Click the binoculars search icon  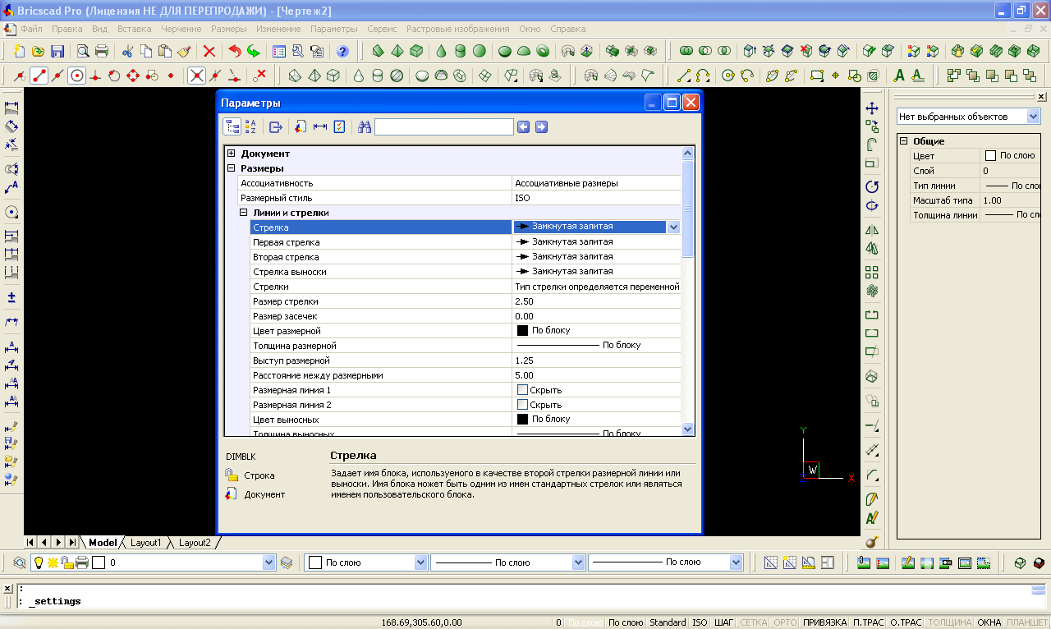point(365,127)
